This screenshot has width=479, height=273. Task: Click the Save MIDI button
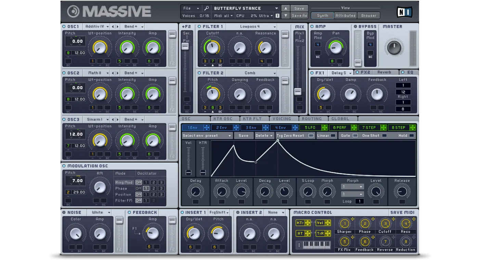click(x=402, y=212)
